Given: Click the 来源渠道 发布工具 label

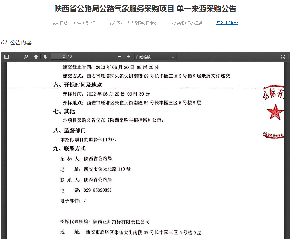Looking at the screenshot, I should click(x=186, y=23).
